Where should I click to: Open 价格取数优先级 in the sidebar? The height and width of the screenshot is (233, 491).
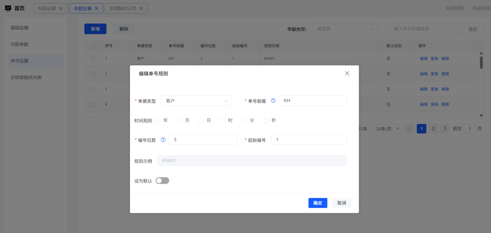pyautogui.click(x=26, y=77)
